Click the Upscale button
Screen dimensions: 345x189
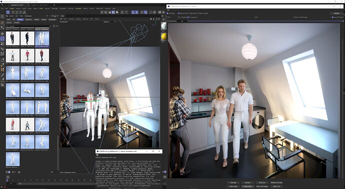(x=247, y=182)
